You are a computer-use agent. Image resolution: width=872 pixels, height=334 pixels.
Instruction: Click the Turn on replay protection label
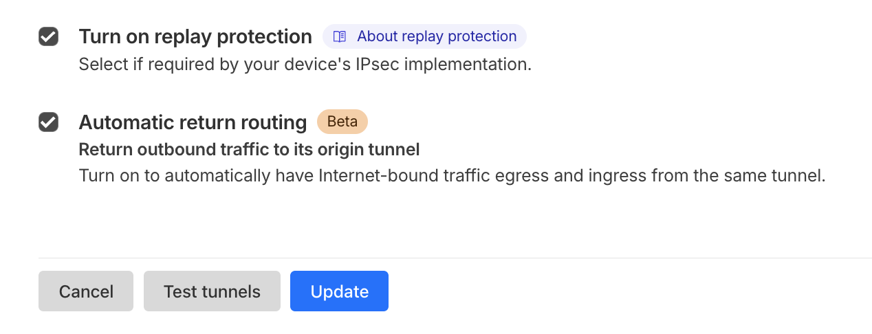tap(195, 36)
